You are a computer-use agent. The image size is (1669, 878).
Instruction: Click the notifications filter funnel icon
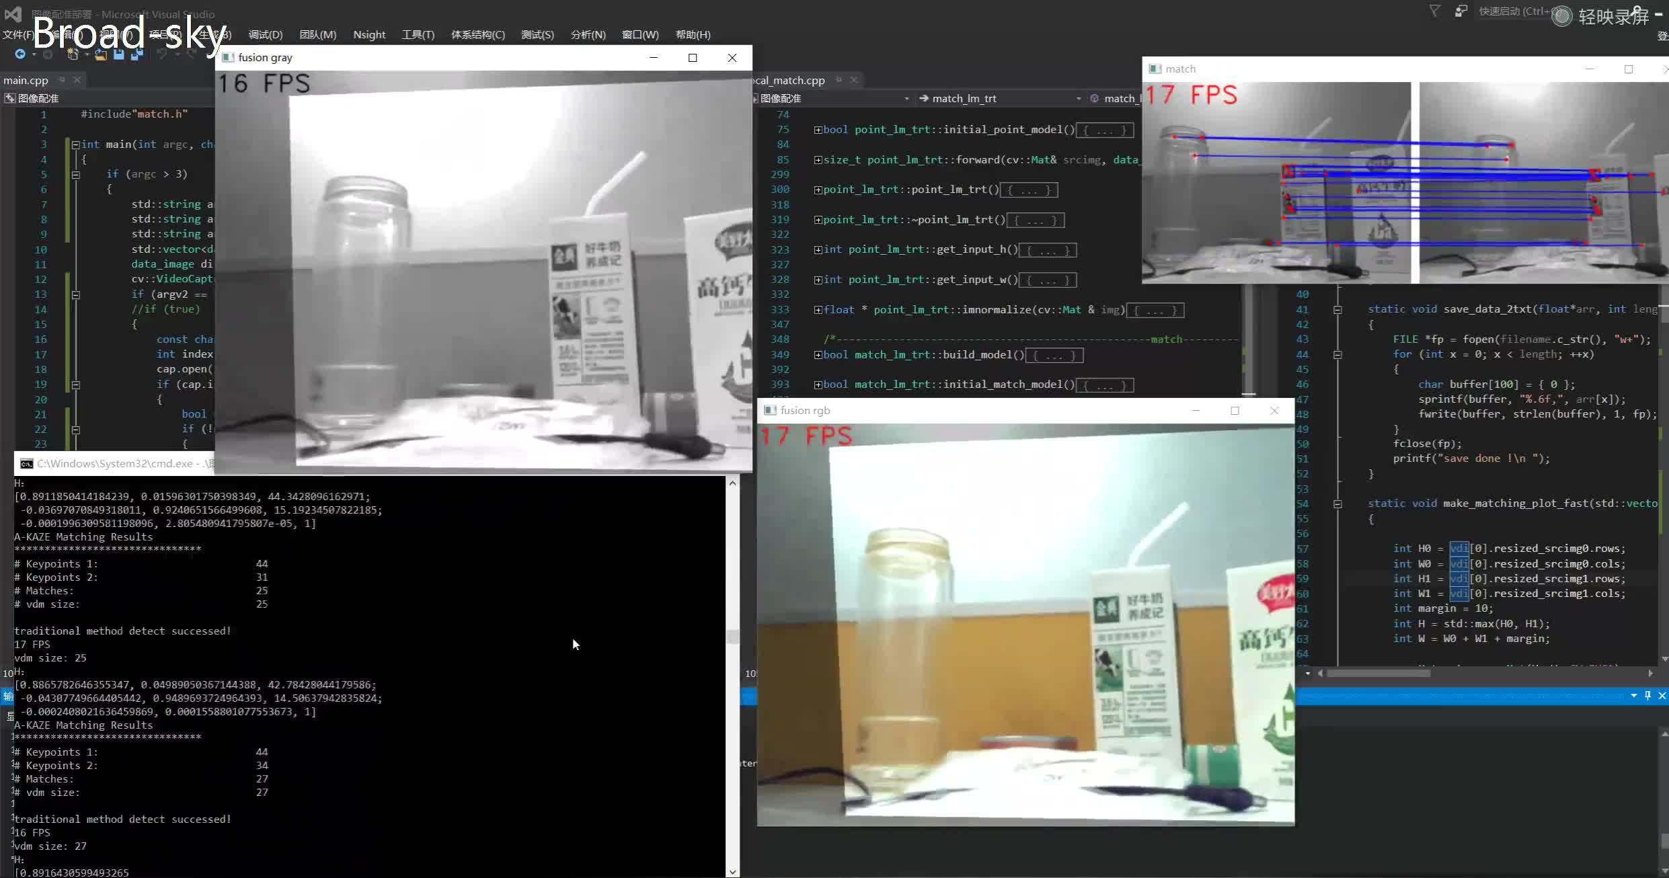1434,11
